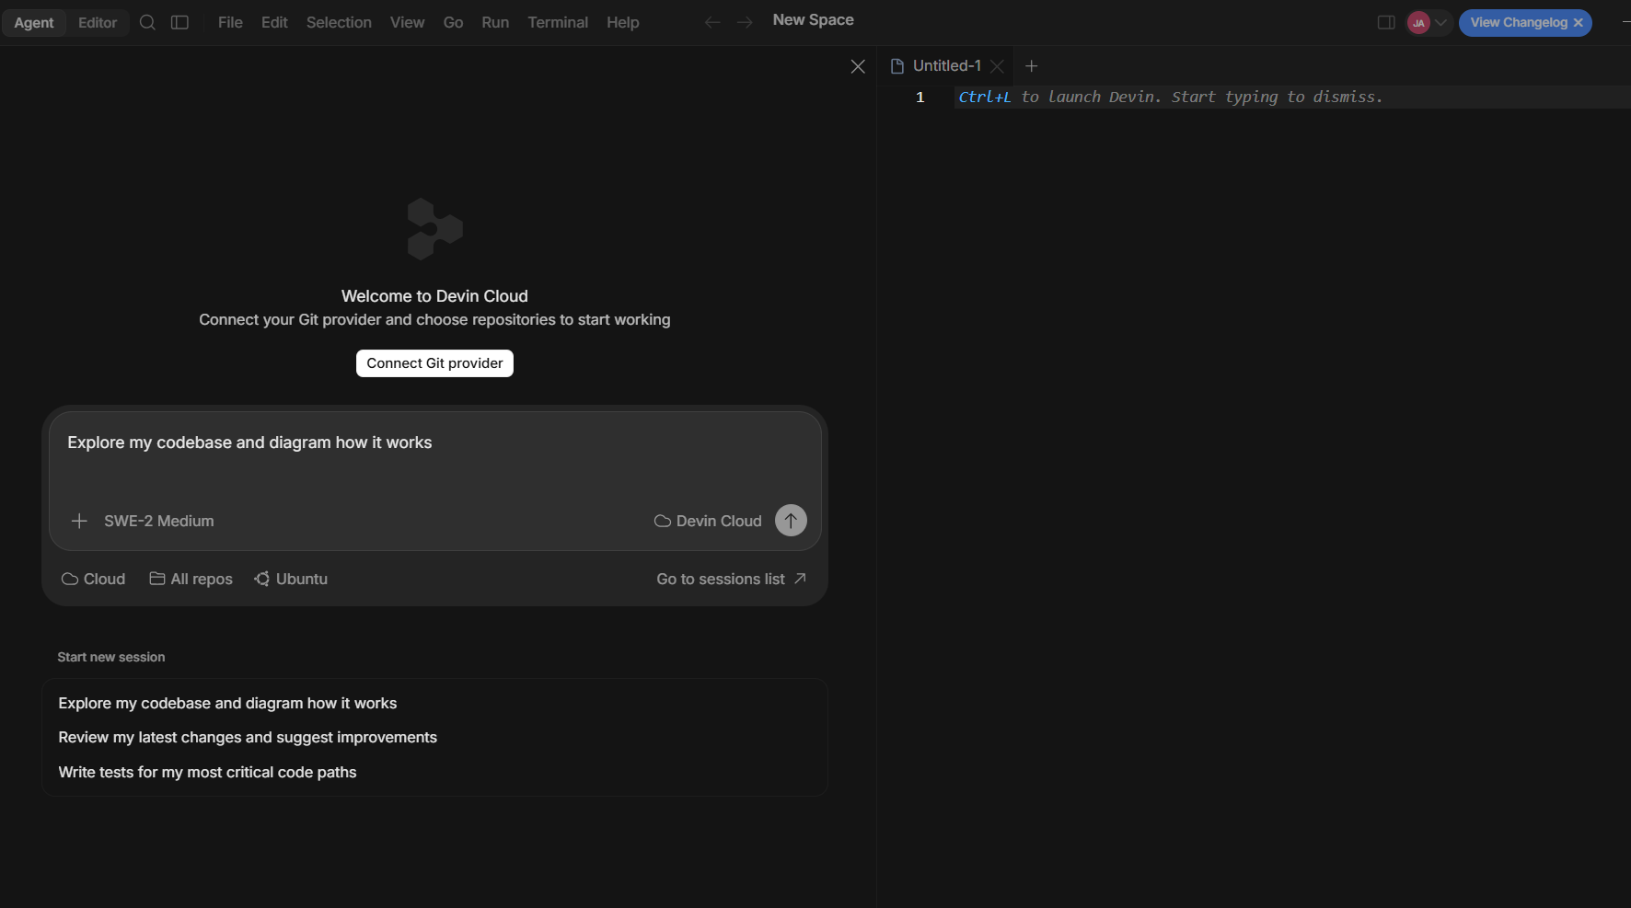Click Connect Git provider button

pyautogui.click(x=434, y=363)
